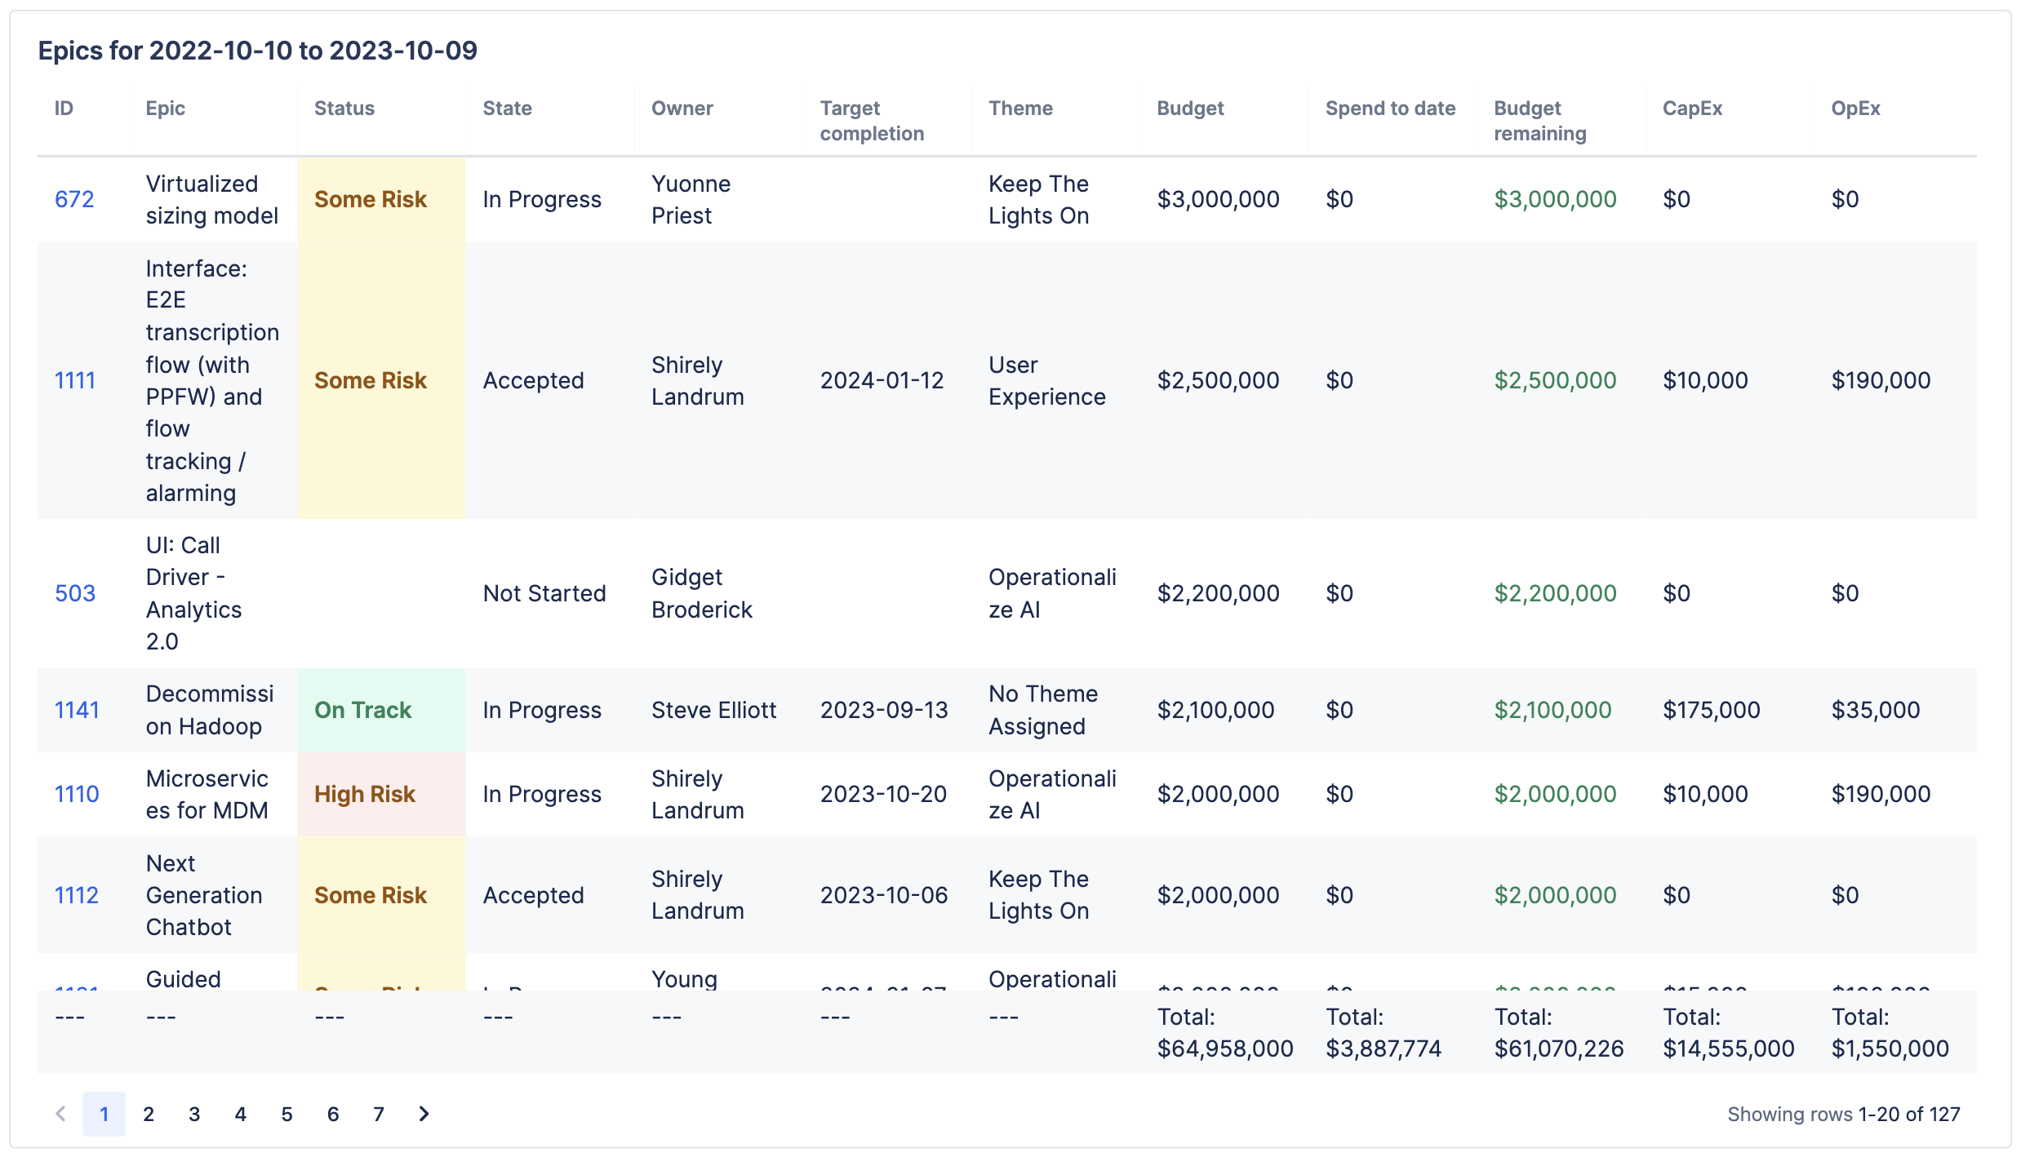Click the Epics for 2022-10-10 to 2023-10-09 title

[x=258, y=51]
